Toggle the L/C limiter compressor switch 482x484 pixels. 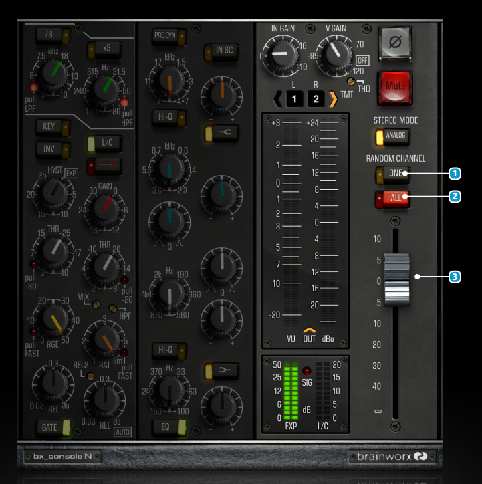point(104,144)
